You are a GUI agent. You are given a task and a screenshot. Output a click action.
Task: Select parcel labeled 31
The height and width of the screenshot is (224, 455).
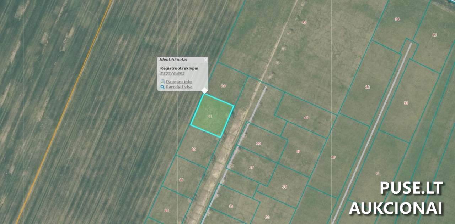pos(231,206)
